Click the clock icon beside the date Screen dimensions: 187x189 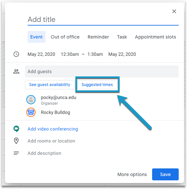click(x=16, y=54)
